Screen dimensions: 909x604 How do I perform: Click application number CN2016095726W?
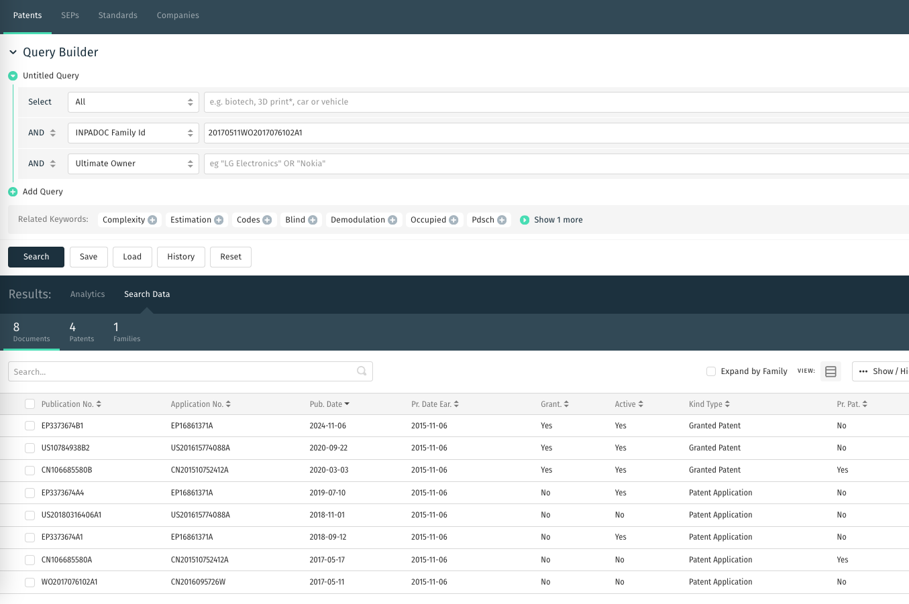(198, 582)
